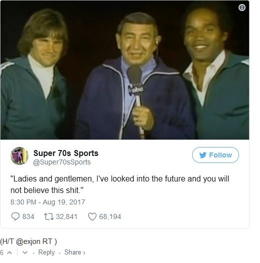Click the 834 replies count
Image resolution: width=260 pixels, height=263 pixels.
[x=28, y=216]
